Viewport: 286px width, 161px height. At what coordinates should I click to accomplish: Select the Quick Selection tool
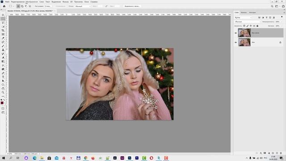(x=3, y=27)
